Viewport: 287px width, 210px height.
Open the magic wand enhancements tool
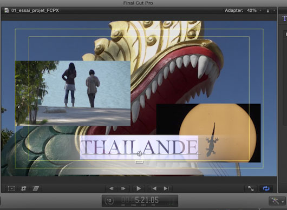tap(275, 201)
